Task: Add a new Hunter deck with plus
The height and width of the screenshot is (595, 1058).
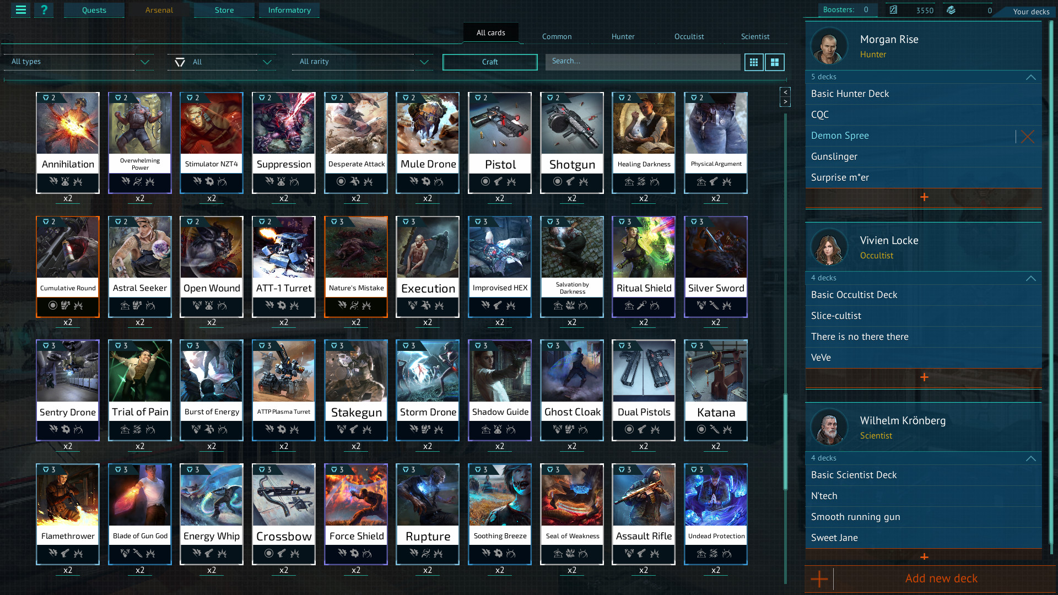Action: (924, 197)
